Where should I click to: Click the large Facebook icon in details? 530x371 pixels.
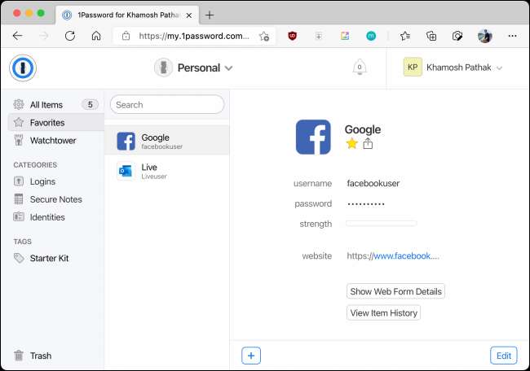click(313, 137)
